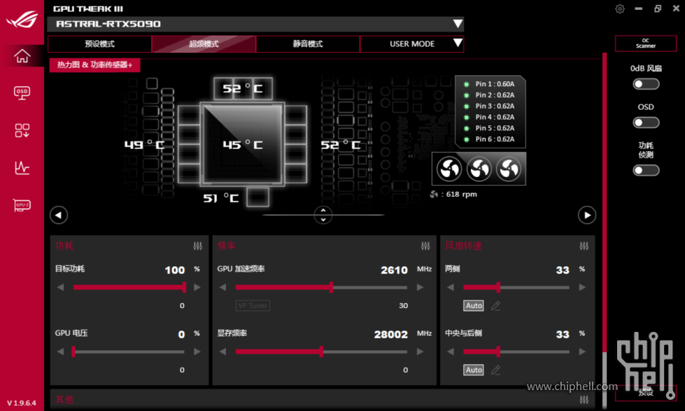Collapse the heatmap panel with center chevron
685x411 pixels.
click(x=323, y=215)
